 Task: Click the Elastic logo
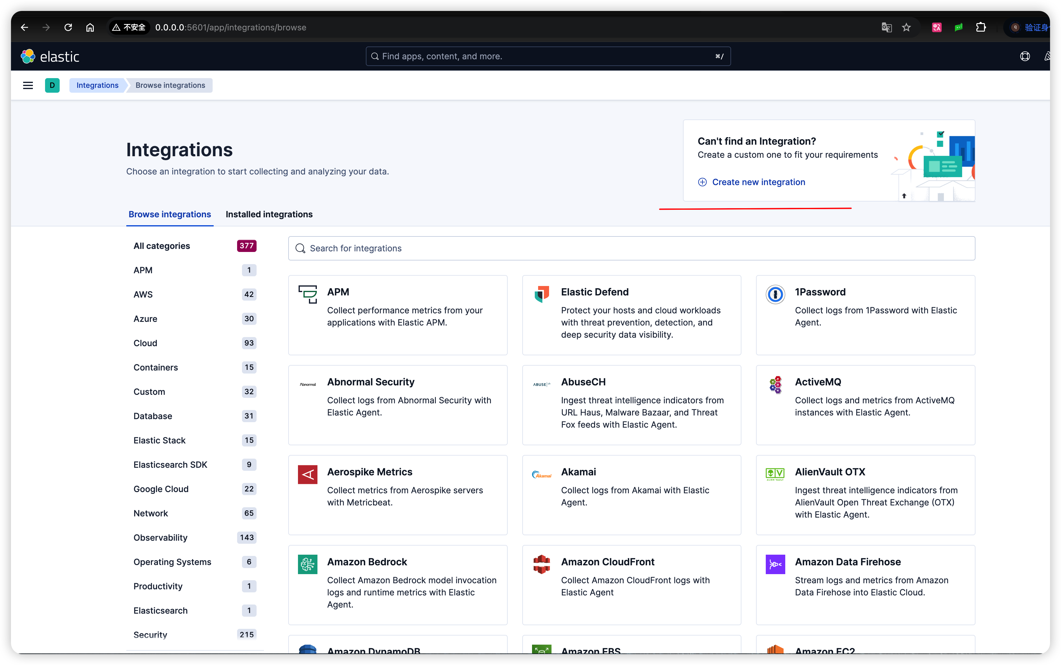(x=50, y=56)
